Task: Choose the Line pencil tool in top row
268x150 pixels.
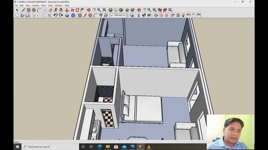Action: click(x=23, y=10)
